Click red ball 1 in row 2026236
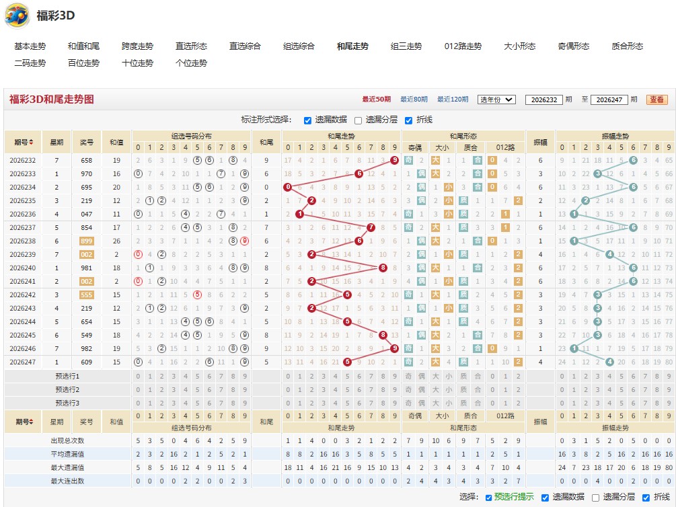 pos(299,214)
